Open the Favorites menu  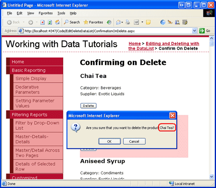tap(46, 13)
